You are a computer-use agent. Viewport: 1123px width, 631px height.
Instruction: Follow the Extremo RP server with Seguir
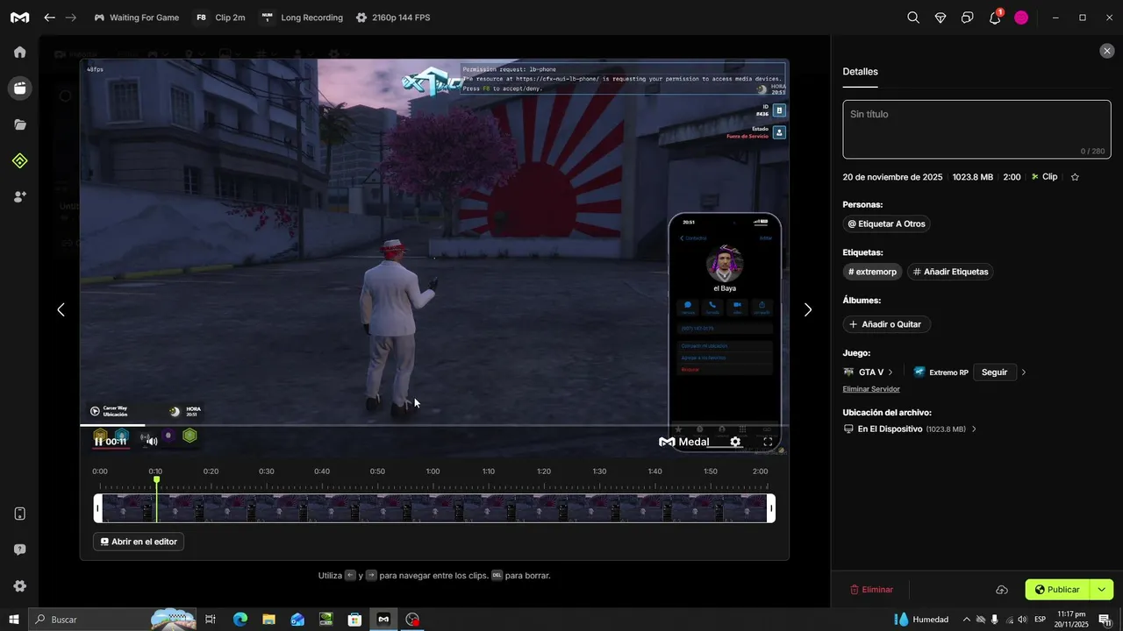(994, 372)
